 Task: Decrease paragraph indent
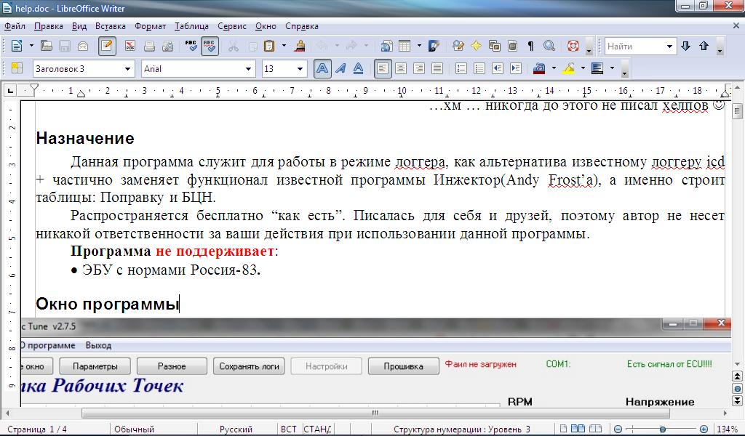point(498,69)
